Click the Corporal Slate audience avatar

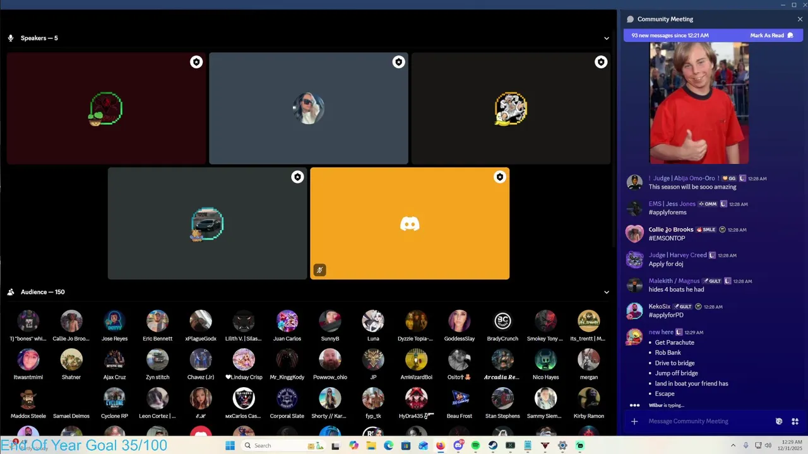pyautogui.click(x=287, y=399)
